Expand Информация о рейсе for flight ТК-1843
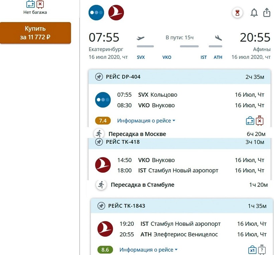This screenshot has width=274, height=255. (x=148, y=250)
